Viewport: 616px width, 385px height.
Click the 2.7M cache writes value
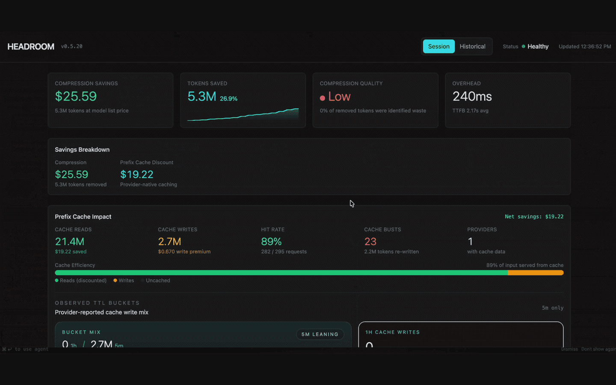tap(169, 241)
